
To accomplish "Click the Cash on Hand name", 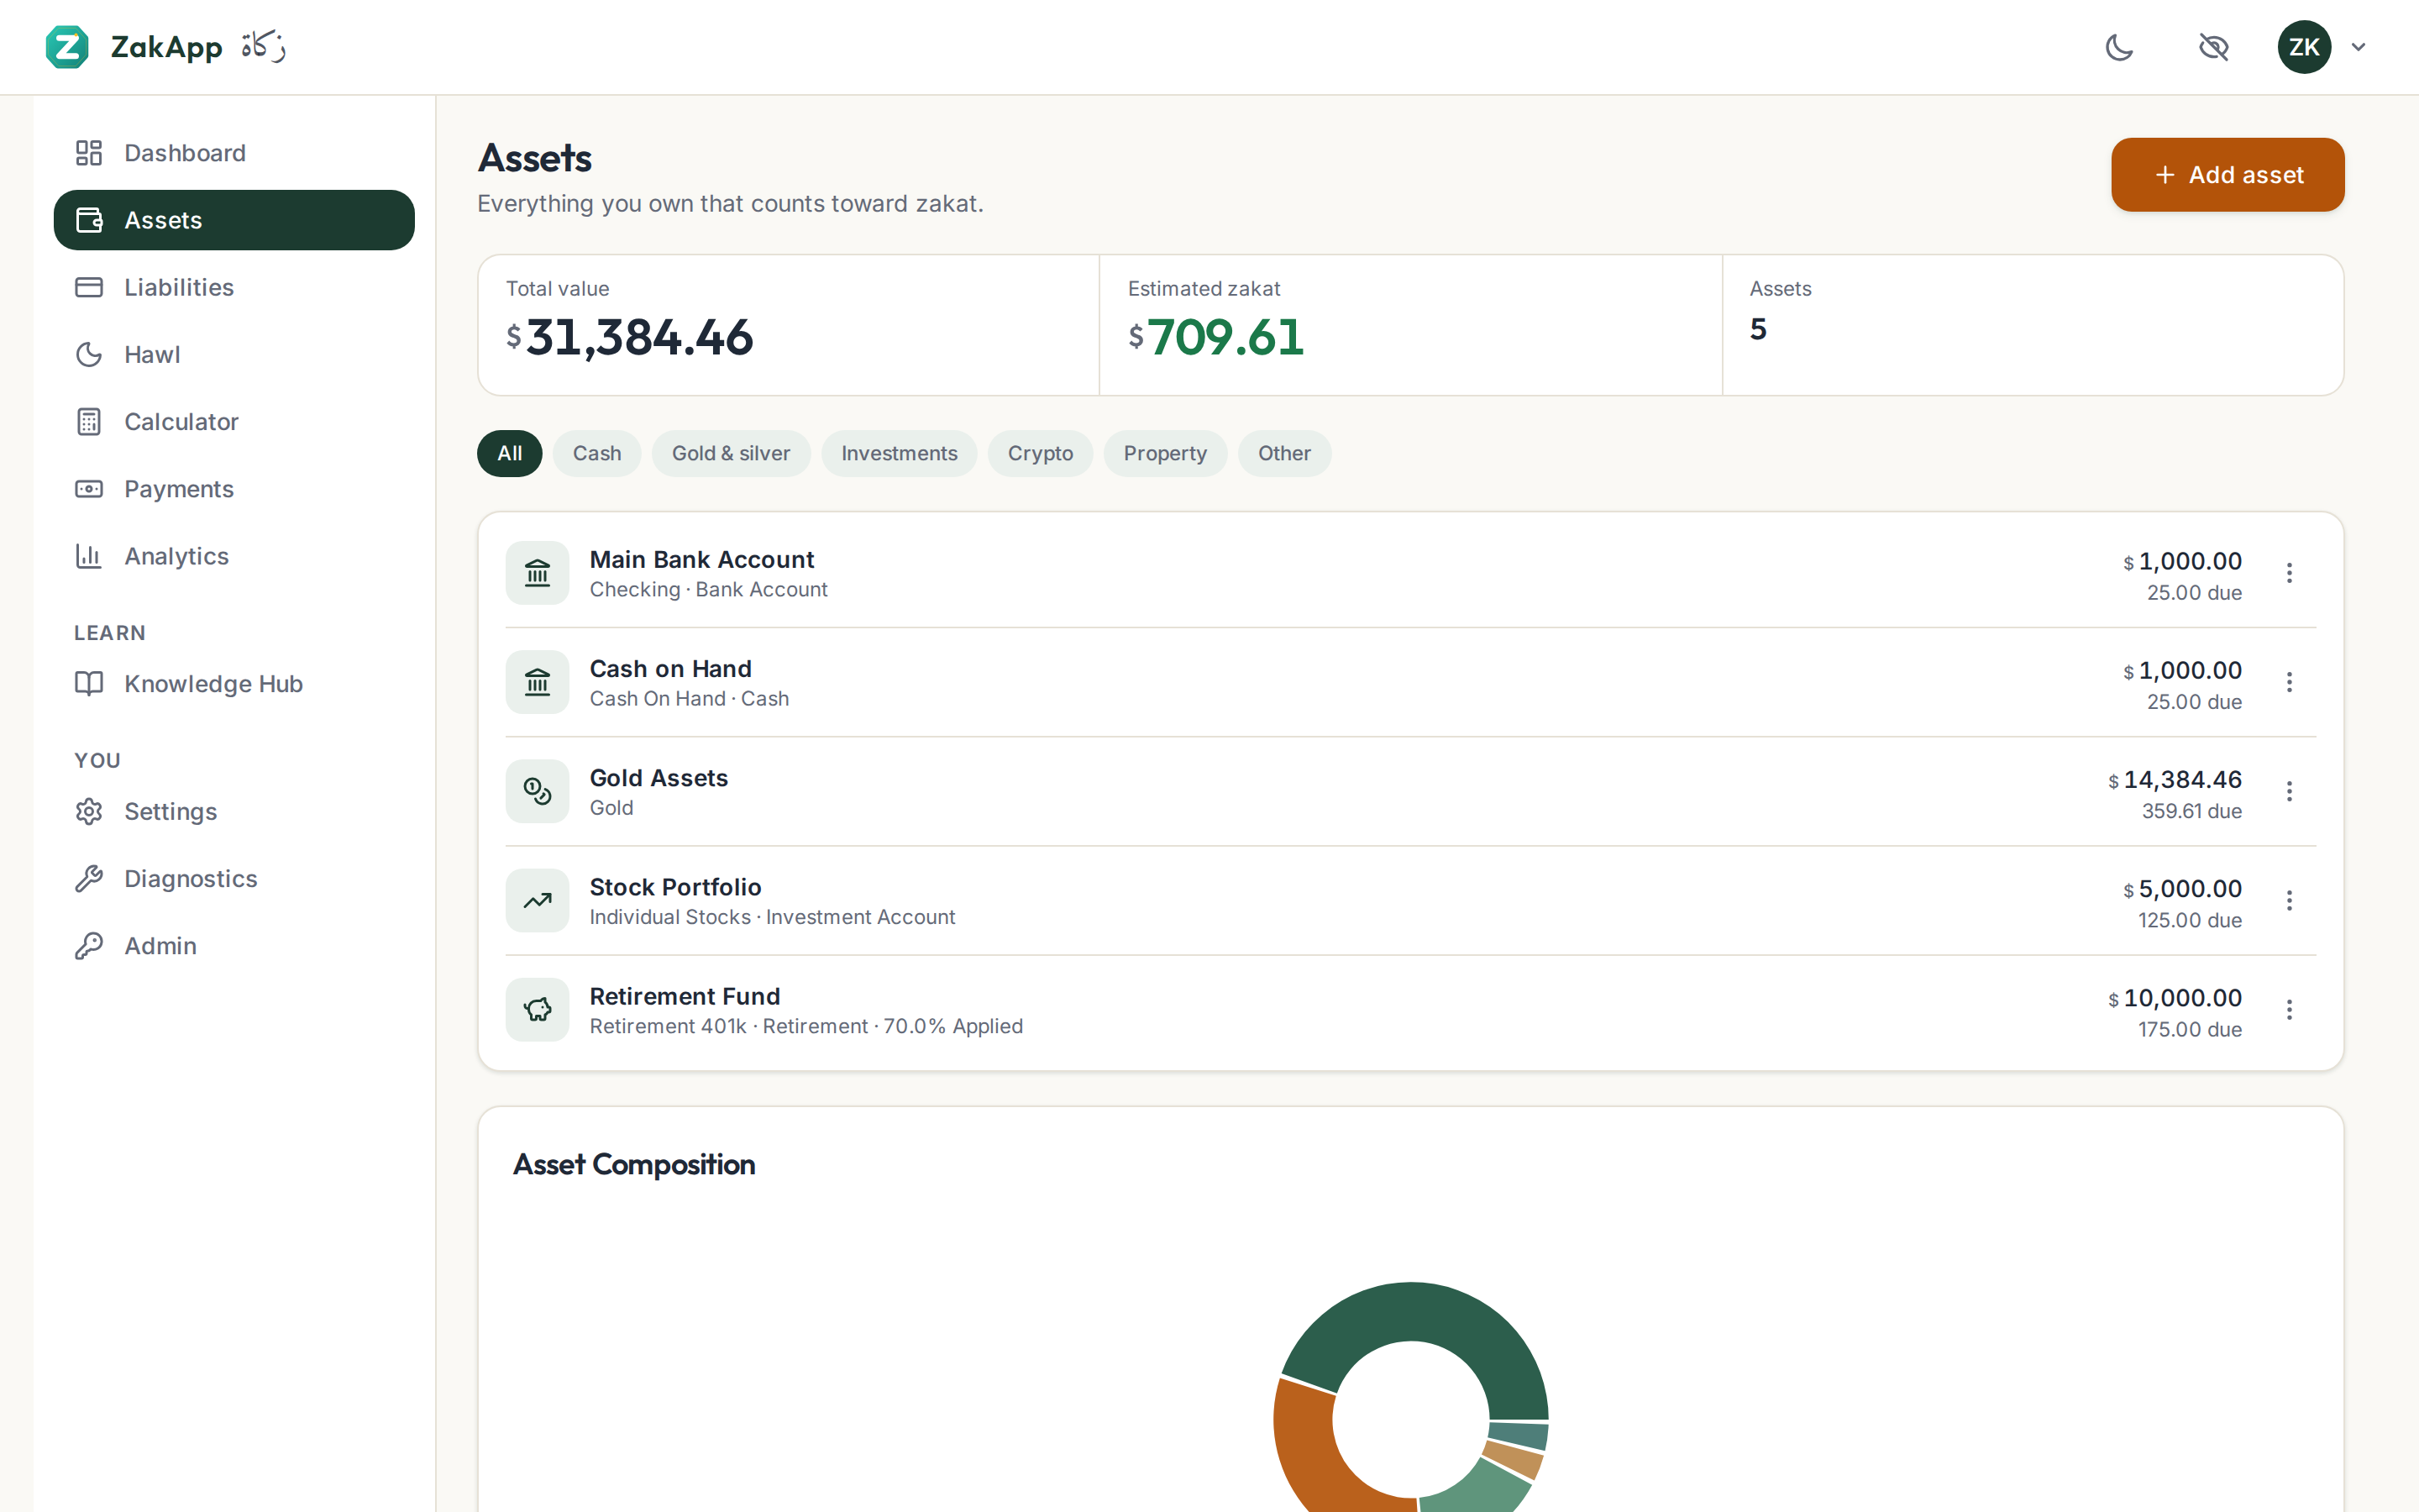I will click(671, 668).
